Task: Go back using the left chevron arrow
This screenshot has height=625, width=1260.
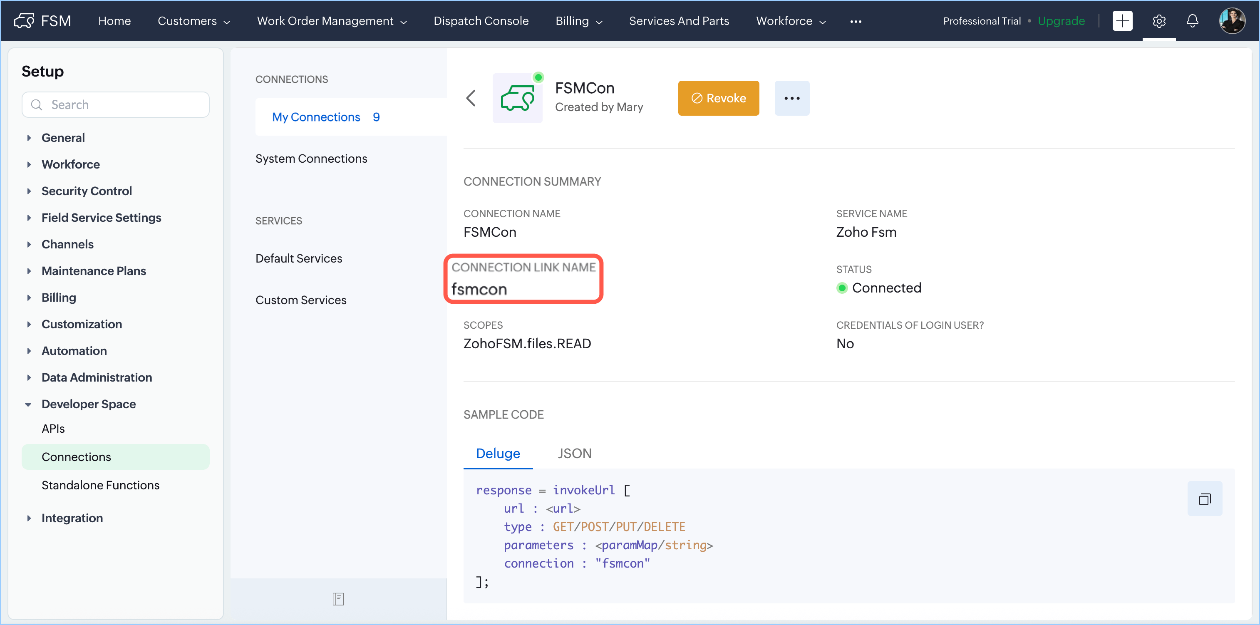Action: tap(471, 98)
